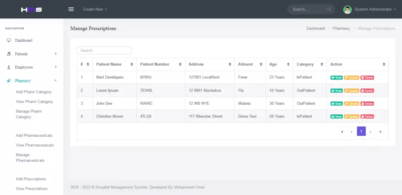This screenshot has height=195, width=402.
Task: Open Manage Pharmaceuticals
Action: (30, 158)
